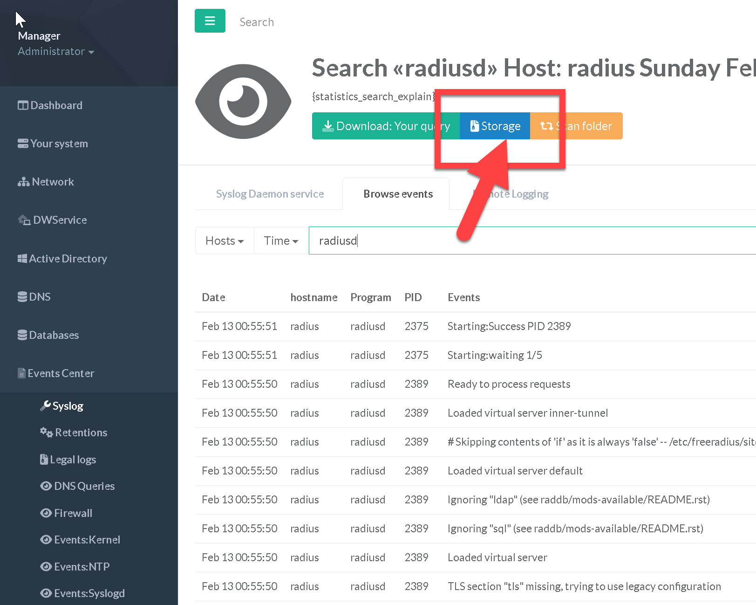Screen dimensions: 756x605
Task: Click the blue Storage button
Action: (x=495, y=126)
